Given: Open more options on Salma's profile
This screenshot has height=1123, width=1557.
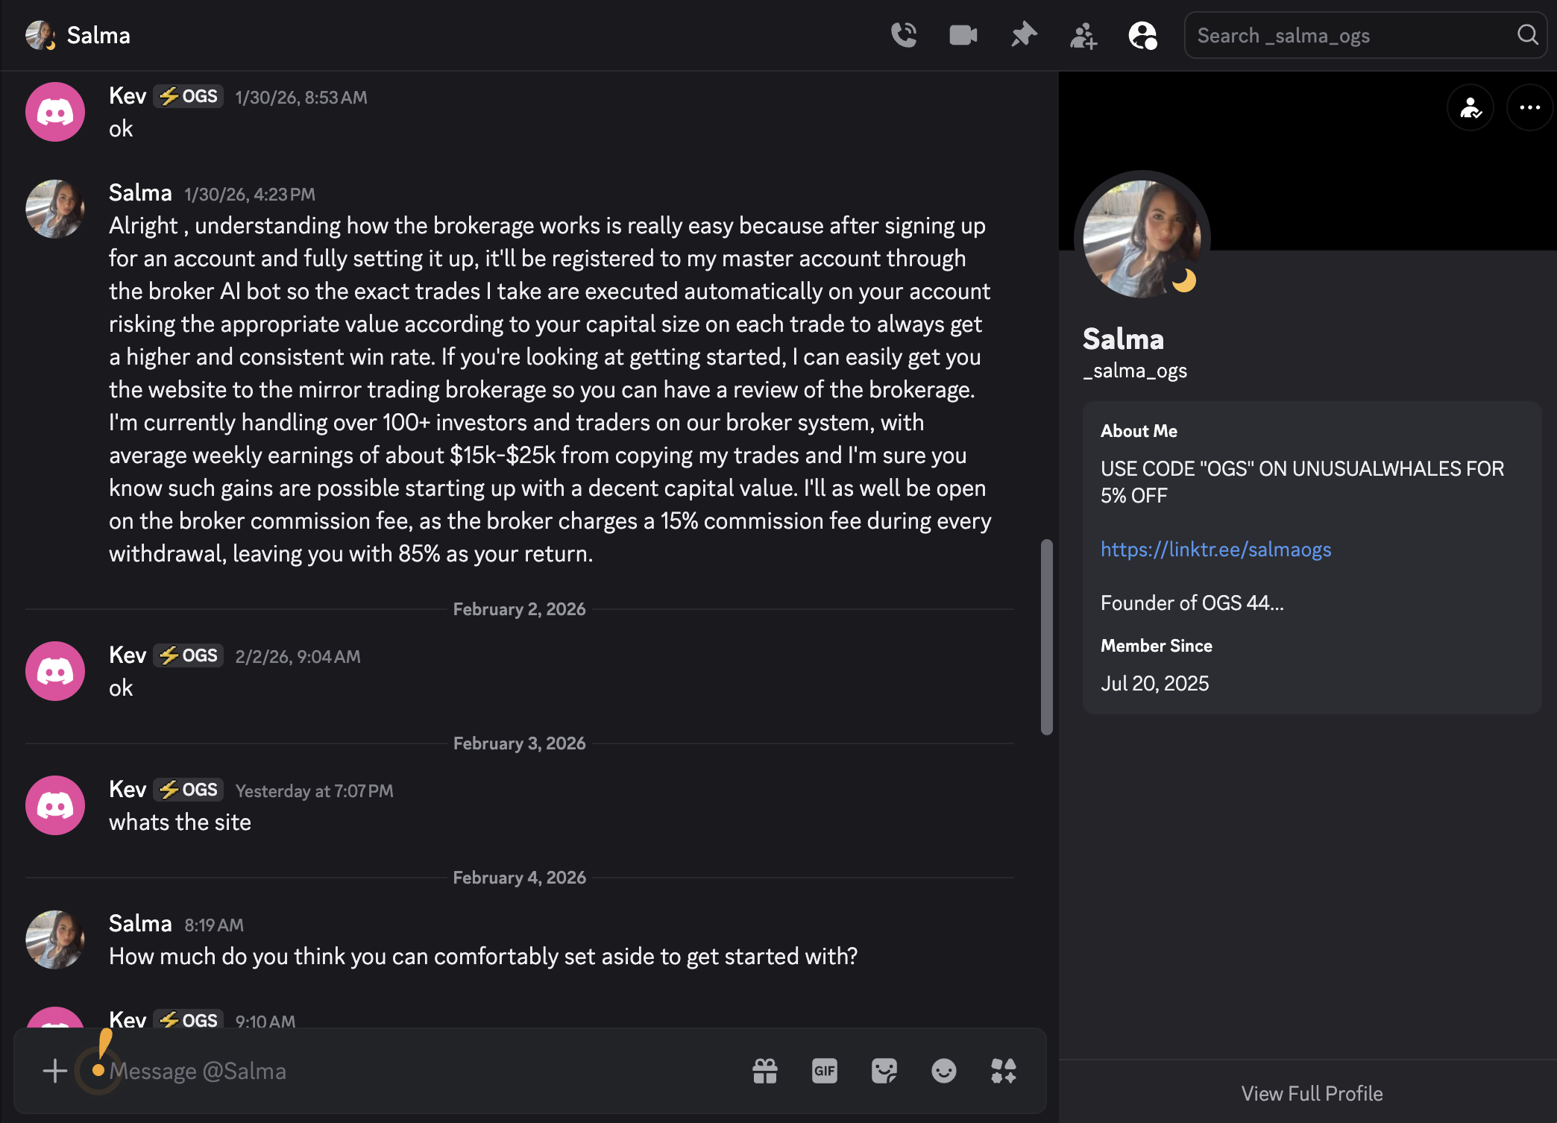Looking at the screenshot, I should pos(1529,107).
